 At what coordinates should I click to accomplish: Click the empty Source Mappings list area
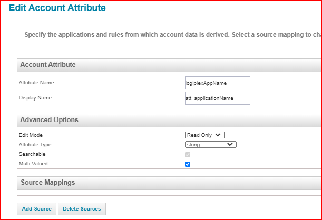169,193
